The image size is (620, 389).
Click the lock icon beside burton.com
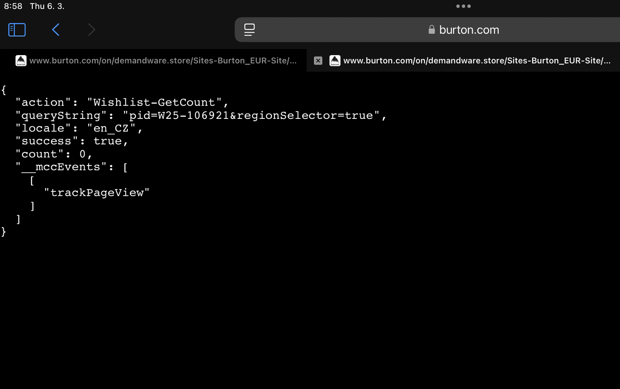point(431,30)
